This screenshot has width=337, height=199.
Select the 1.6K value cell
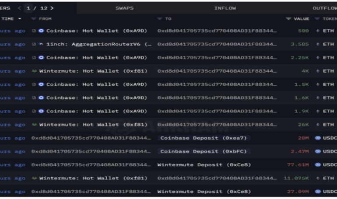[x=302, y=98]
